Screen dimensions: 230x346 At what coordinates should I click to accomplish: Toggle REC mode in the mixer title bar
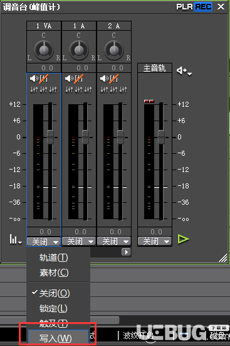coord(203,7)
